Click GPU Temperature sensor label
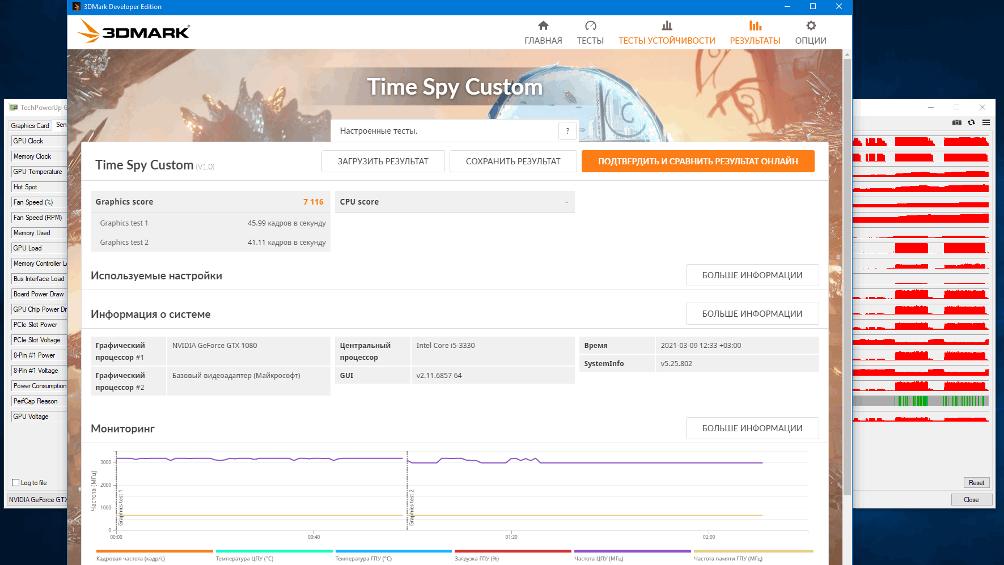1004x565 pixels. (39, 172)
